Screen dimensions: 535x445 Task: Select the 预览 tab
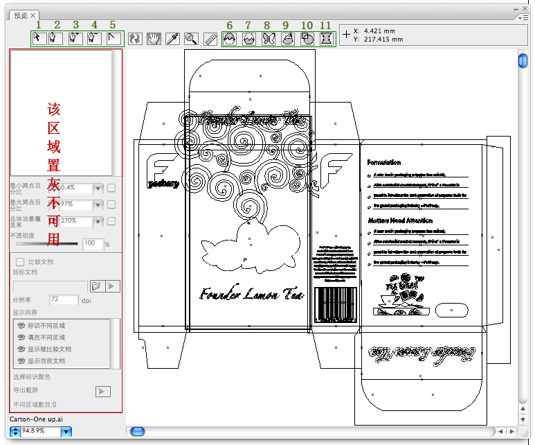tap(20, 15)
